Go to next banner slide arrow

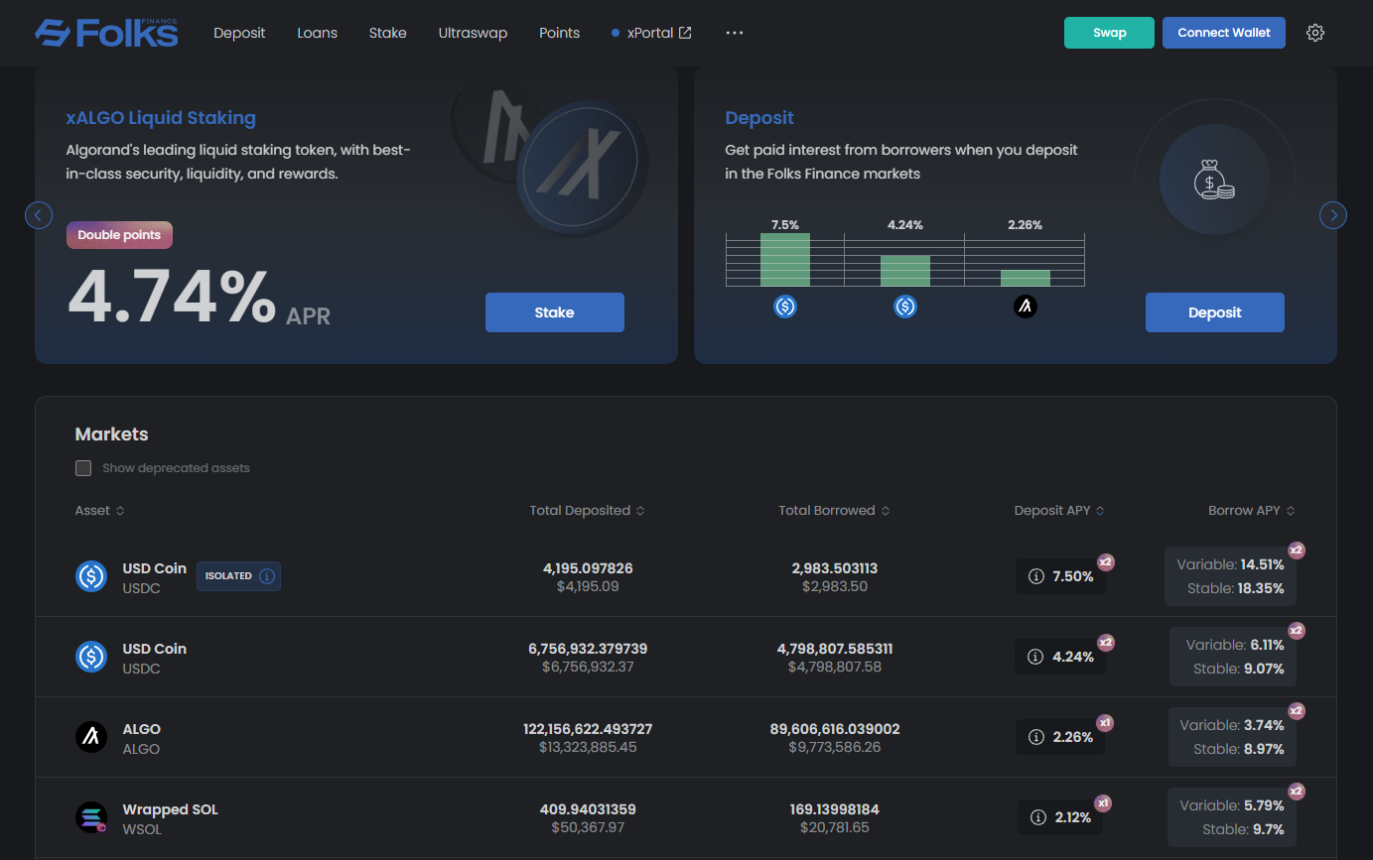tap(1333, 215)
